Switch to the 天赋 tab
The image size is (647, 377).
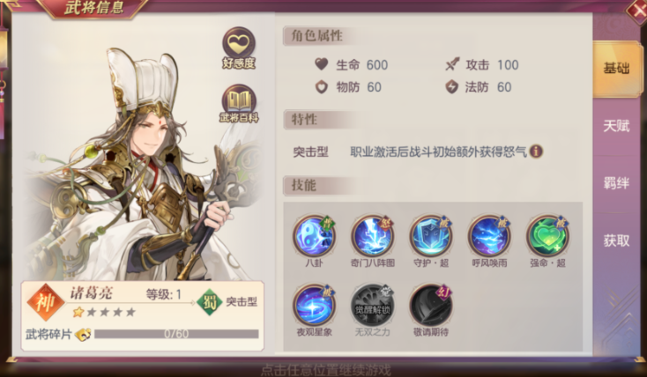[616, 126]
